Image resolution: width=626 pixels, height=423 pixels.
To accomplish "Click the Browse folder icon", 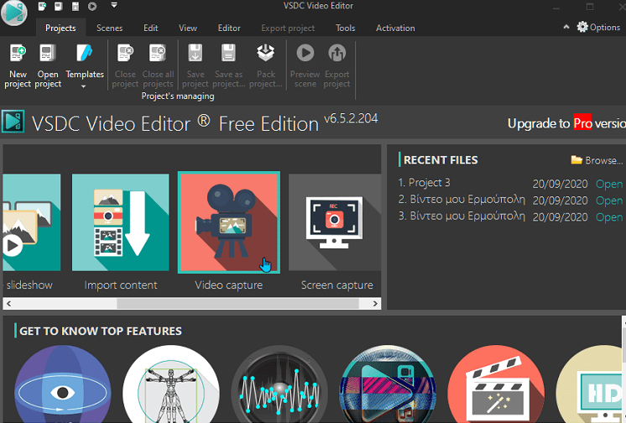I will click(576, 159).
